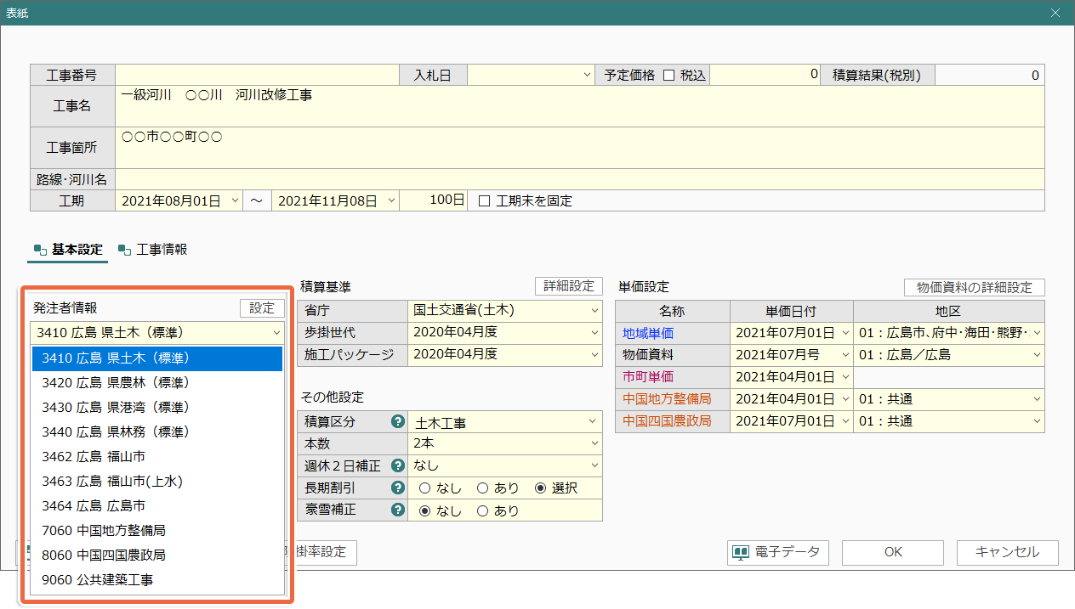
Task: Click the 路線･河川名 input field
Action: pyautogui.click(x=580, y=179)
